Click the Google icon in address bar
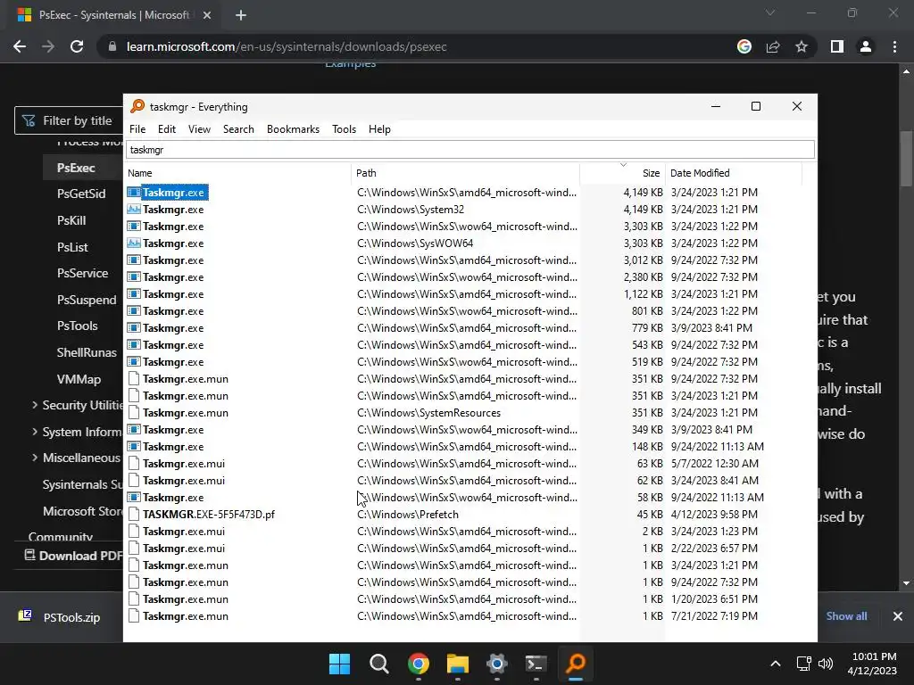This screenshot has height=685, width=914. pyautogui.click(x=744, y=46)
